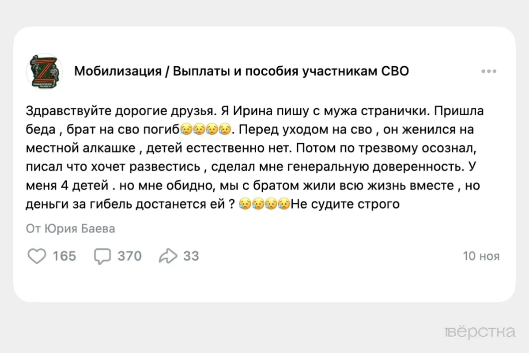
Task: Click the '10 ноя' post date
Action: [481, 255]
